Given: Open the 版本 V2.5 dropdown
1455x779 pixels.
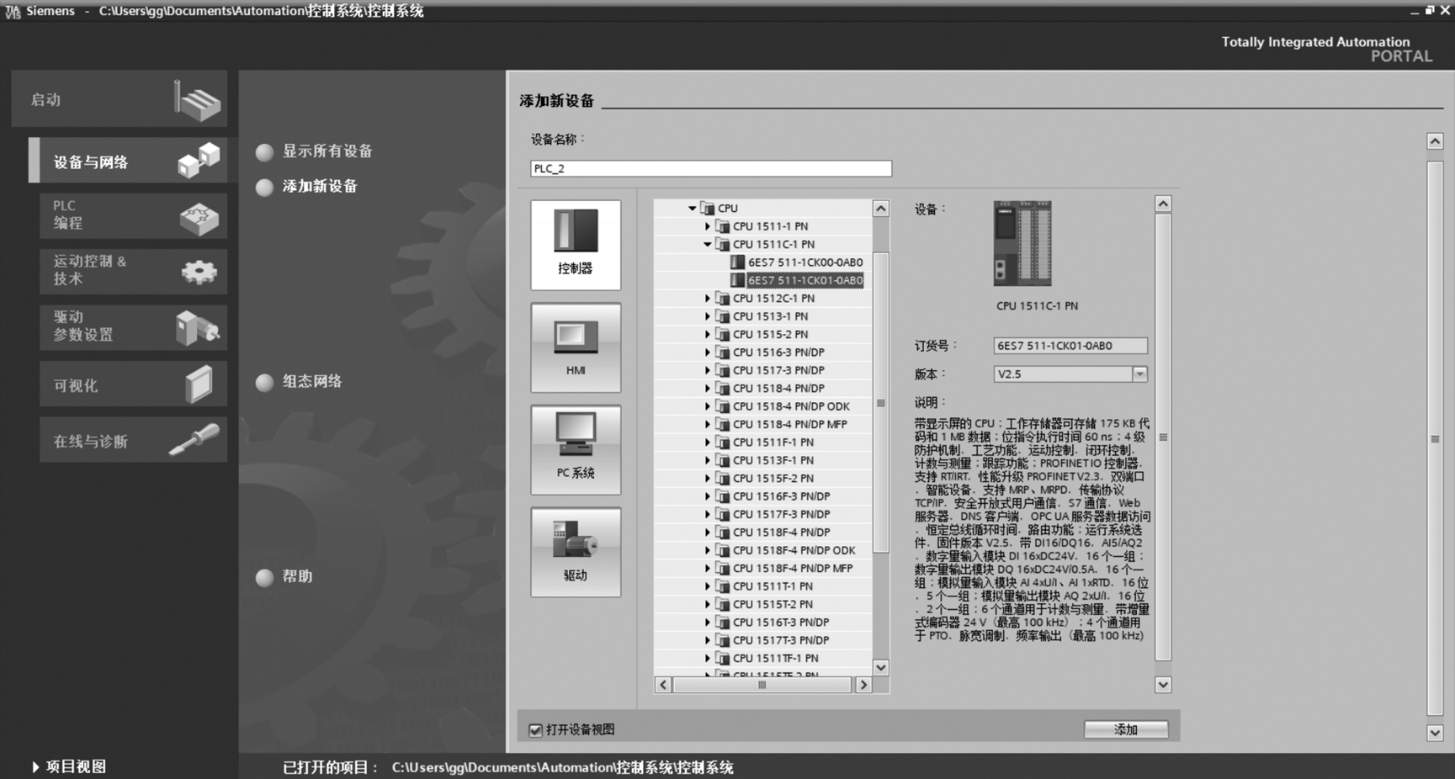Looking at the screenshot, I should point(1139,374).
